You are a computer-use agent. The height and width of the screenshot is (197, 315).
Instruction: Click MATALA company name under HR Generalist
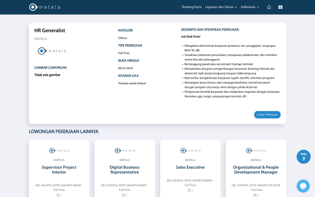point(41,39)
